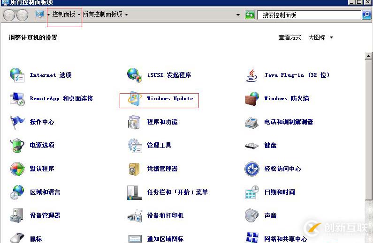This screenshot has width=373, height=243.
Task: Open the 通知区域图标 icon
Action: (135, 239)
